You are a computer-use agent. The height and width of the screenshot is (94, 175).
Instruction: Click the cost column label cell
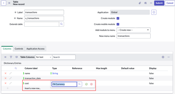[x=26, y=83]
